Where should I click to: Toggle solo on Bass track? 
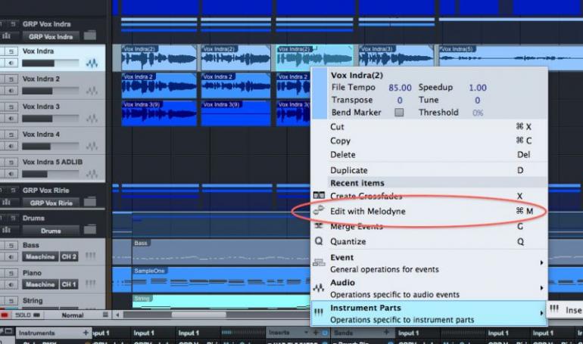tap(11, 245)
